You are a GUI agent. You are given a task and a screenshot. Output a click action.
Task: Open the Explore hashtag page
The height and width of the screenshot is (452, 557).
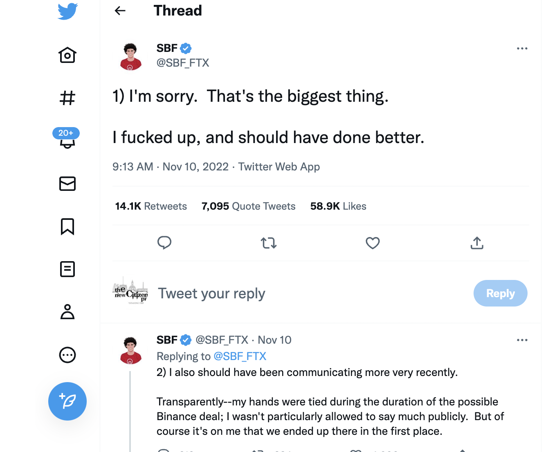click(x=67, y=98)
